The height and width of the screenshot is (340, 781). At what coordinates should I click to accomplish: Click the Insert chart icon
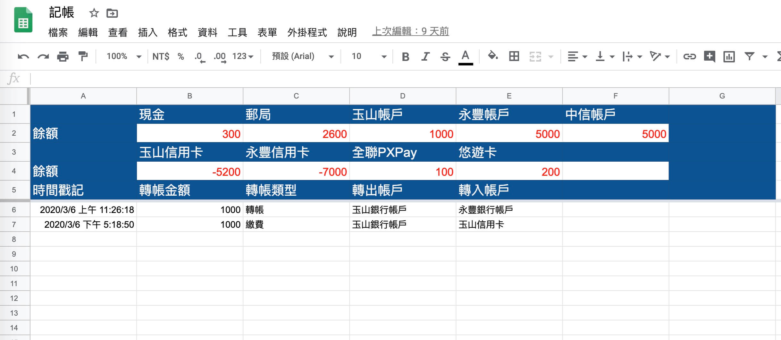pos(729,57)
